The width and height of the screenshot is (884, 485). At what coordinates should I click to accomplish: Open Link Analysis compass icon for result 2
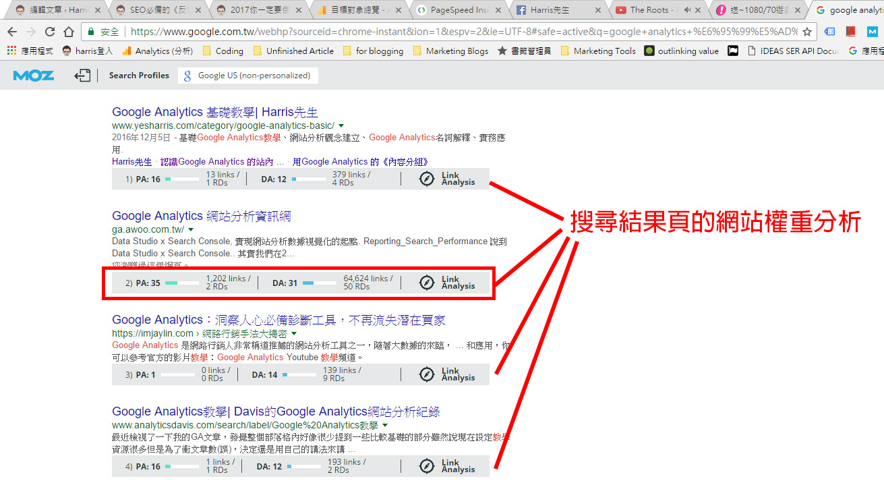tap(427, 283)
